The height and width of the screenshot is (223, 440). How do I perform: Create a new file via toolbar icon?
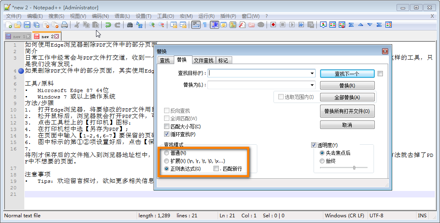(x=9, y=25)
